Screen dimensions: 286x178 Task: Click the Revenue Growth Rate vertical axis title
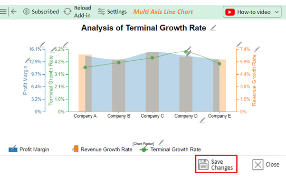click(254, 80)
